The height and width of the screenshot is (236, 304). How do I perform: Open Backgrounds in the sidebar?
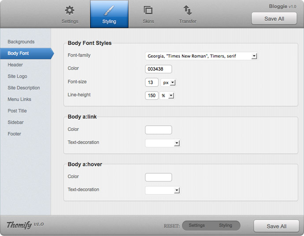coord(21,42)
